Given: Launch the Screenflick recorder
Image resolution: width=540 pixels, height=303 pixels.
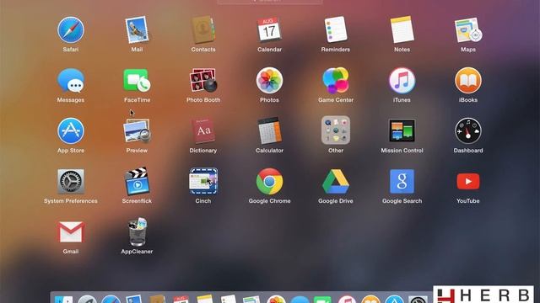Looking at the screenshot, I should (x=137, y=182).
